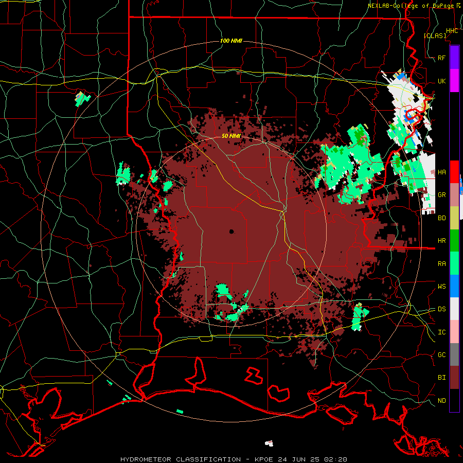Click the 02:20 timestamp in footer
463x463 pixels.
[x=336, y=459]
